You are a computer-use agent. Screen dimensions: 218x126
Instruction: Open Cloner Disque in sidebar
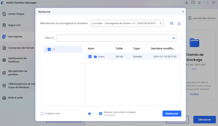click(x=16, y=14)
